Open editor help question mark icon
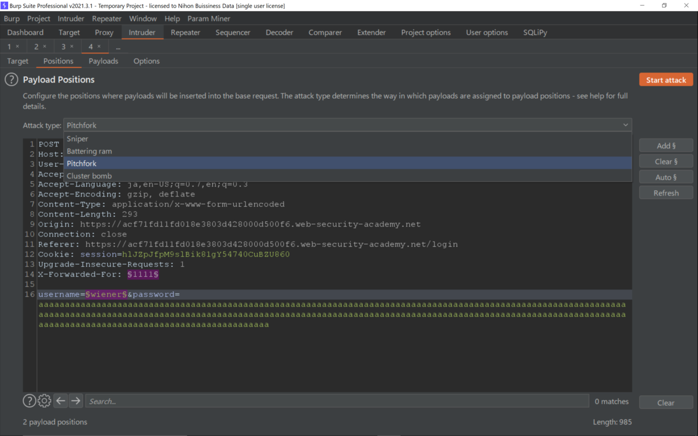 [x=29, y=401]
